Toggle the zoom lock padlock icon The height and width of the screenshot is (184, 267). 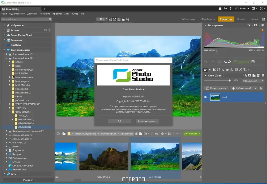[x=123, y=19]
